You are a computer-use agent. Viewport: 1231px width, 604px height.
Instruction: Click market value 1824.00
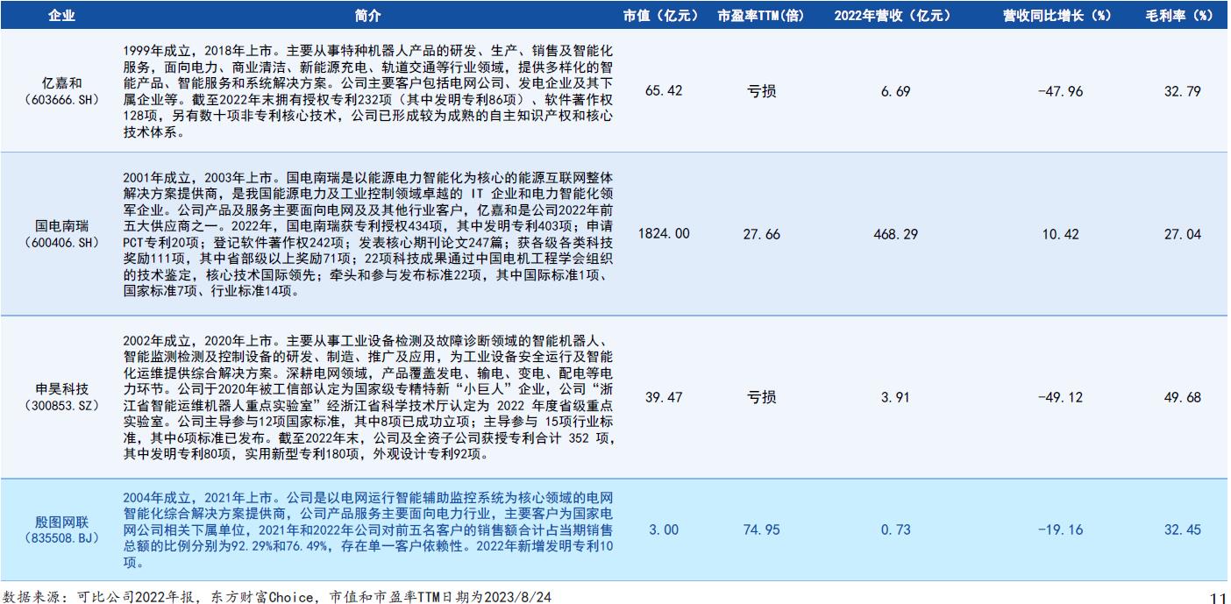[x=664, y=234]
